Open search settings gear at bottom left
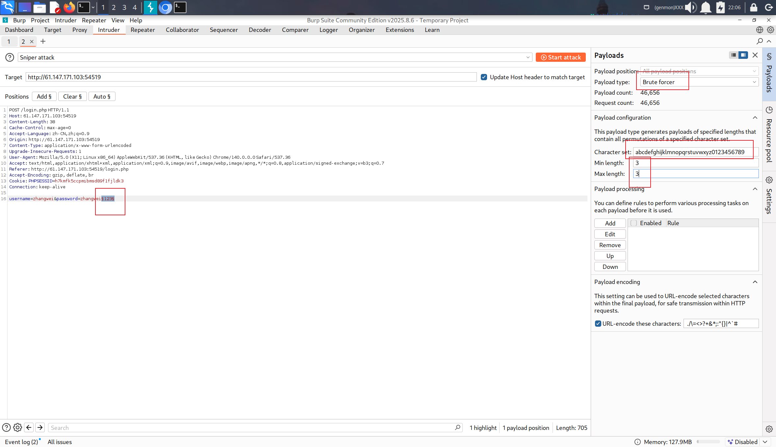Screen dimensions: 776x447 point(17,427)
